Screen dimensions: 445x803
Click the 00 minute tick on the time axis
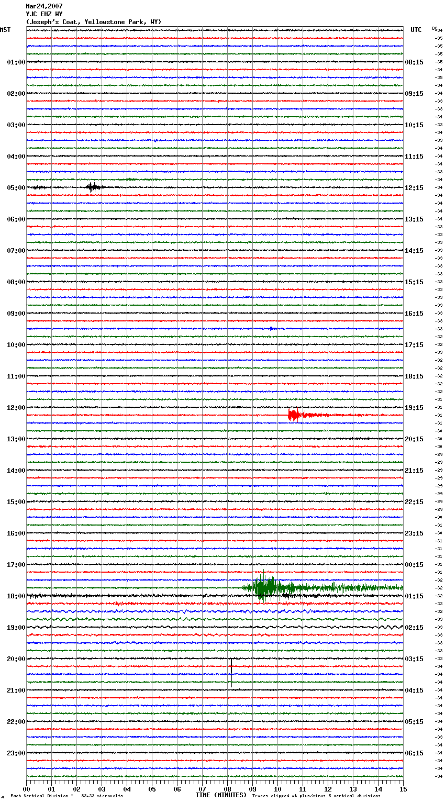click(27, 789)
